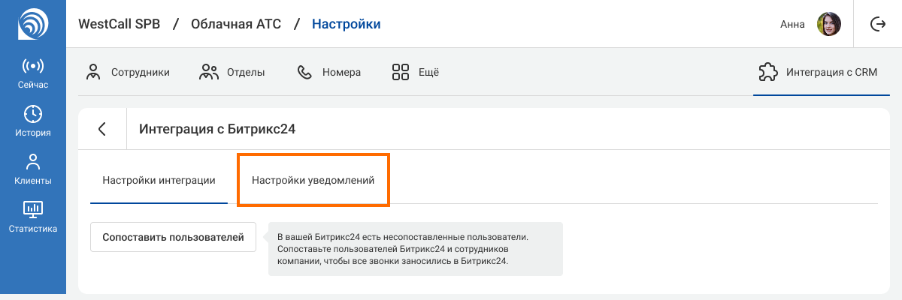902x300 pixels.
Task: Navigate to the Облачная АТС breadcrumb
Action: click(x=236, y=24)
